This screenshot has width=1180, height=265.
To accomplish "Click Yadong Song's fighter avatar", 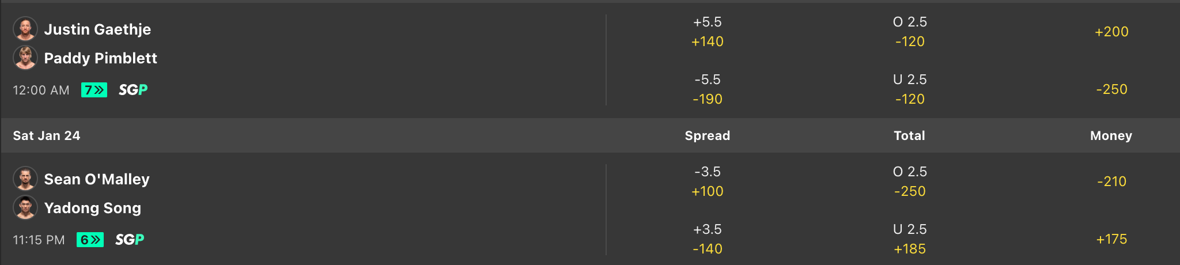I will (x=25, y=207).
